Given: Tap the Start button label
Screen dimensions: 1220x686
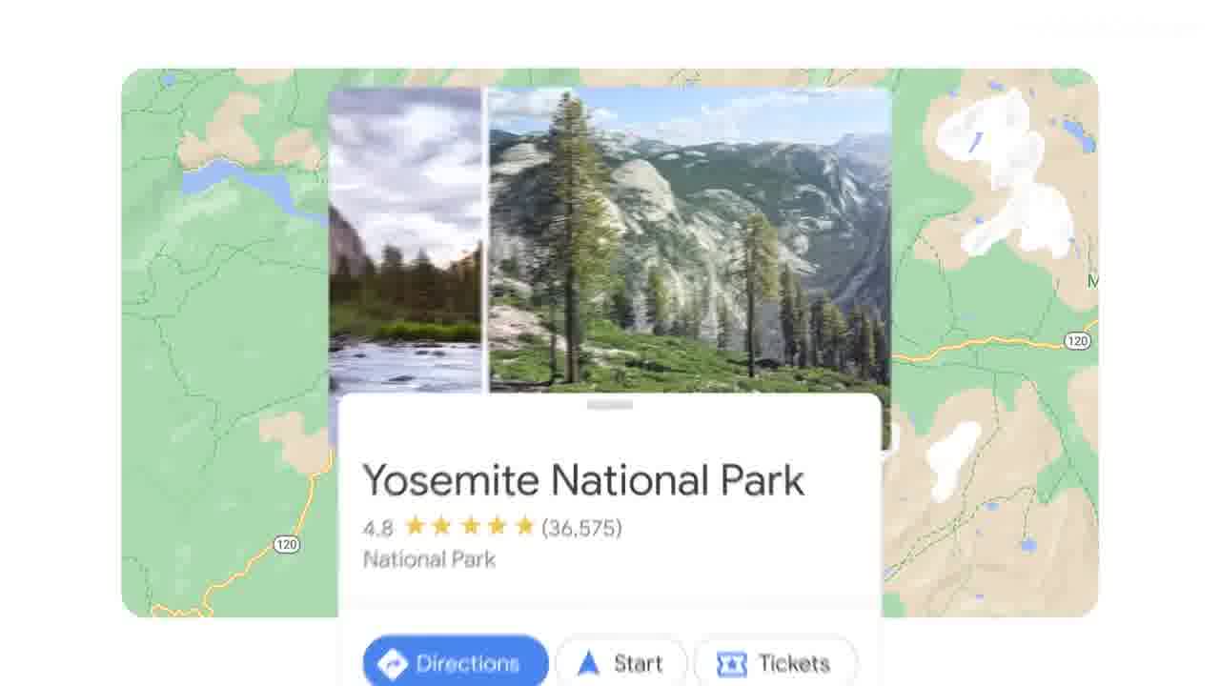Looking at the screenshot, I should 638,663.
